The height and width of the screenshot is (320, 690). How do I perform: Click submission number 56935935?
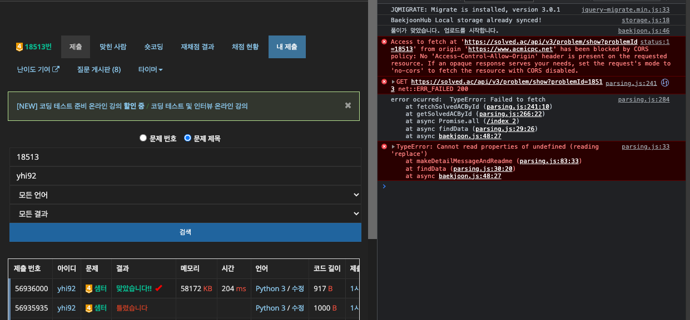pos(31,308)
